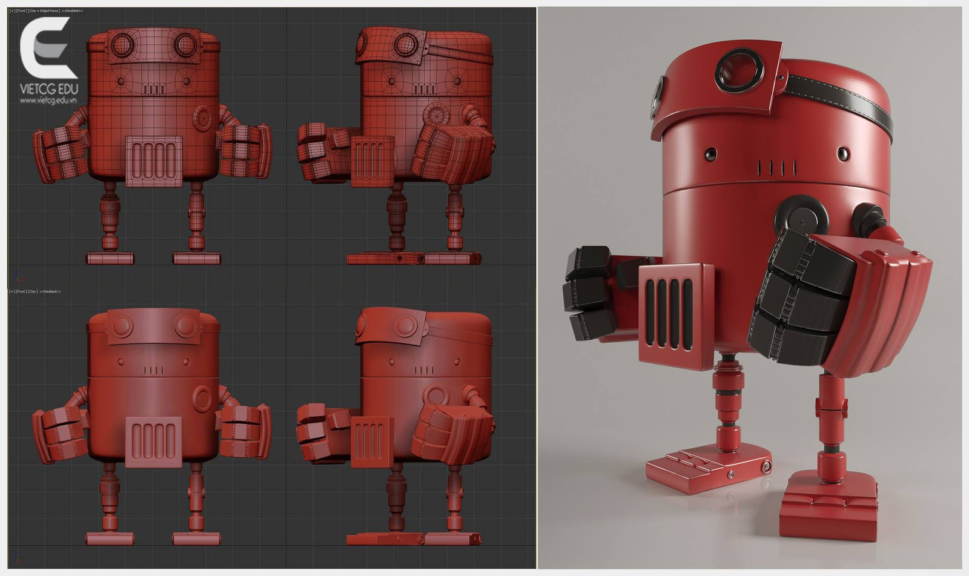Click the bottom viewport's [Clay] shading label
This screenshot has height=576, width=969.
click(x=33, y=291)
